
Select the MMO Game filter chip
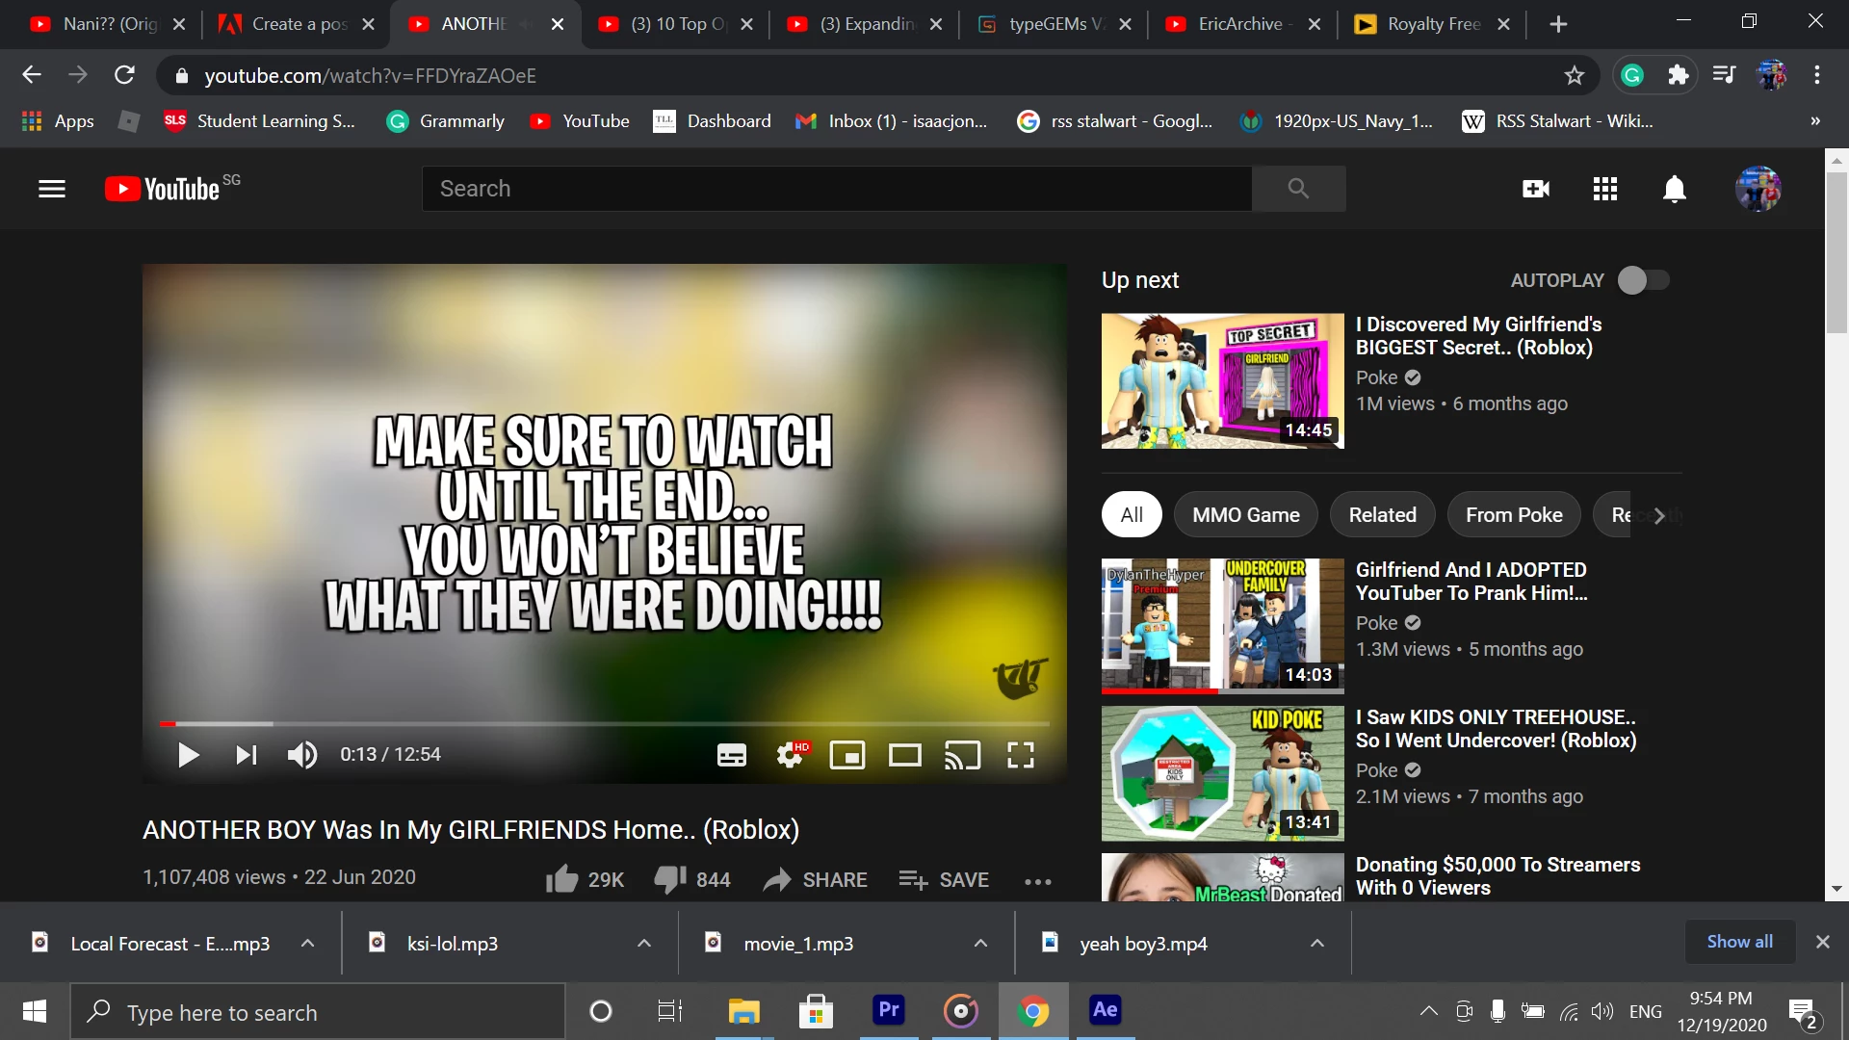click(x=1245, y=515)
